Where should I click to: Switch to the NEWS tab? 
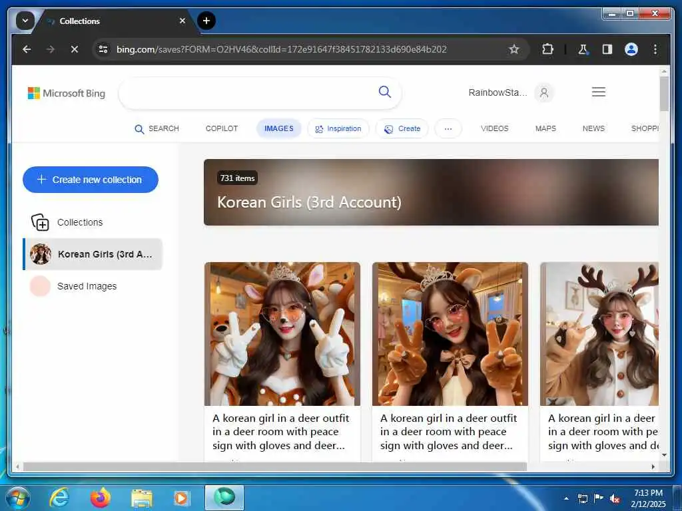[593, 128]
